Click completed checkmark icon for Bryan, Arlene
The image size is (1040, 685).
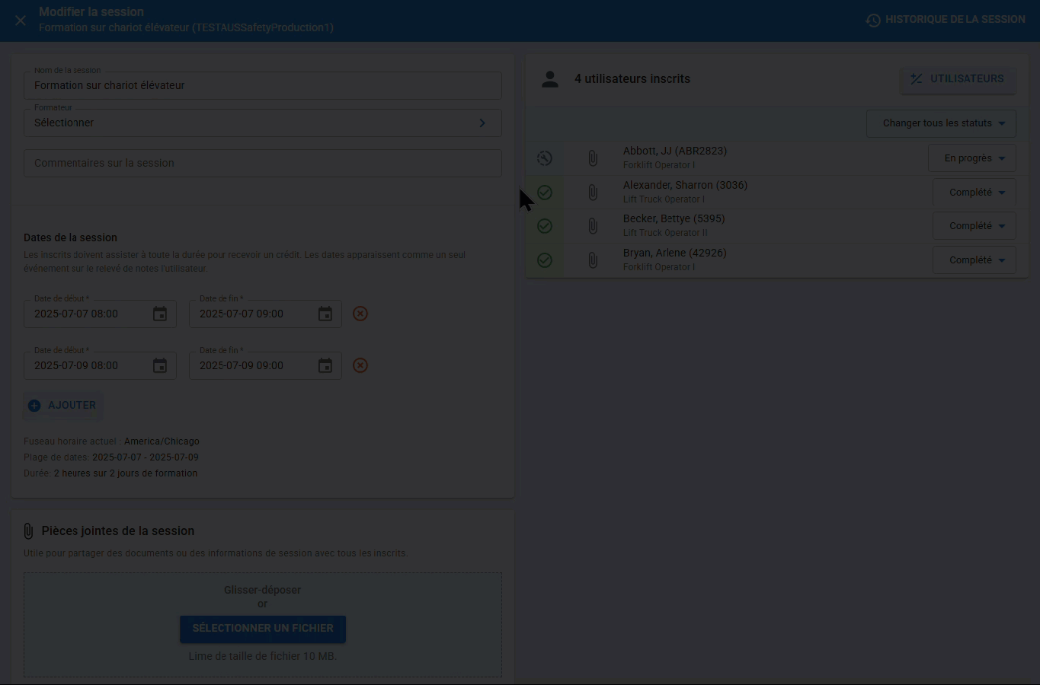click(x=544, y=260)
